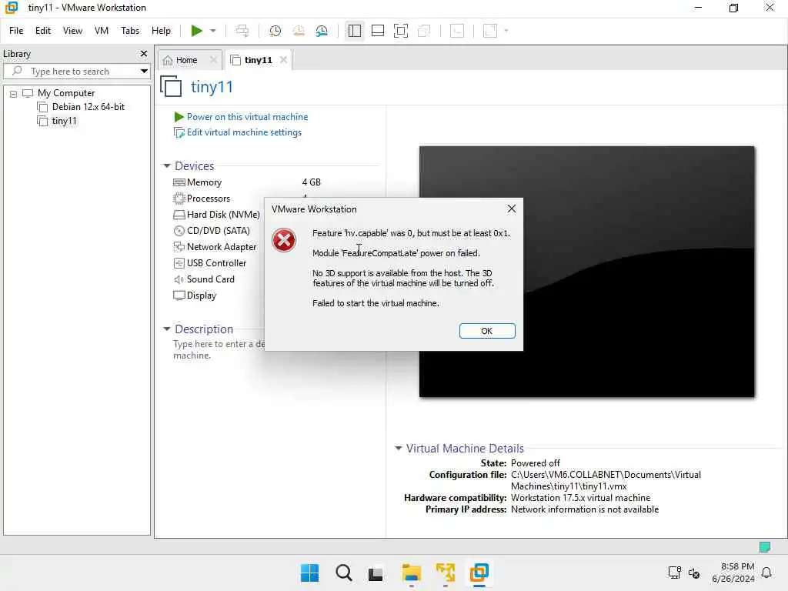Click the VM screen preview thumbnail
The height and width of the screenshot is (591, 788).
pyautogui.click(x=586, y=272)
